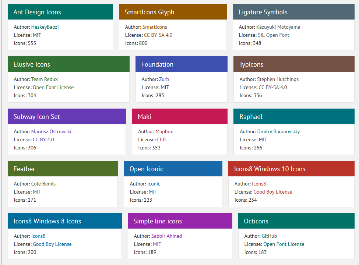
Task: Open the Icons8 Windows 8 Icons header
Action: click(x=65, y=221)
